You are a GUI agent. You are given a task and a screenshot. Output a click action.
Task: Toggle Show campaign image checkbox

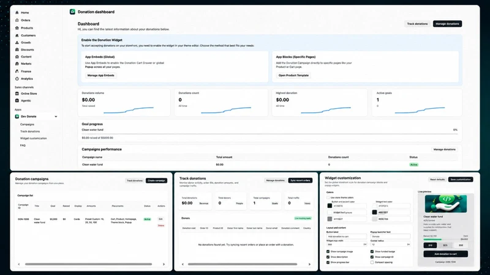(x=328, y=251)
